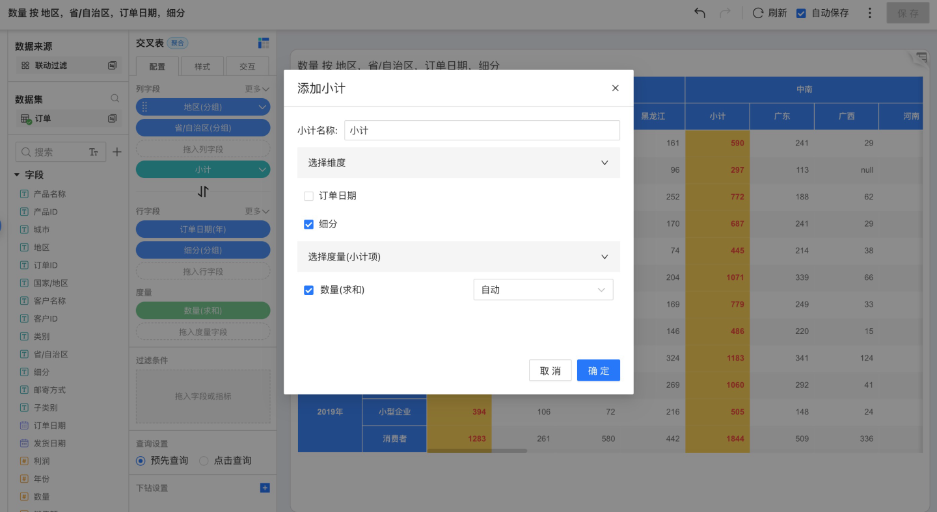The height and width of the screenshot is (512, 937).
Task: Click the plus icon to add field
Action: point(117,152)
